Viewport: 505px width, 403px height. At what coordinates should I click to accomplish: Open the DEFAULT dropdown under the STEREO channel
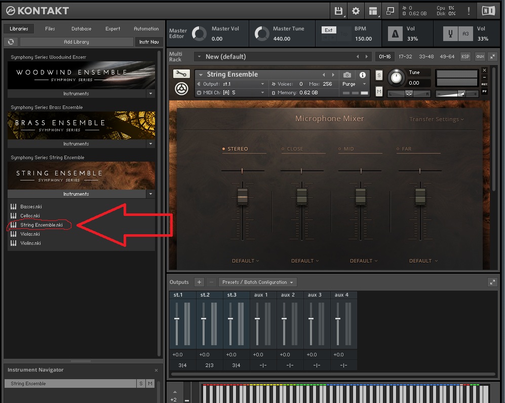246,261
